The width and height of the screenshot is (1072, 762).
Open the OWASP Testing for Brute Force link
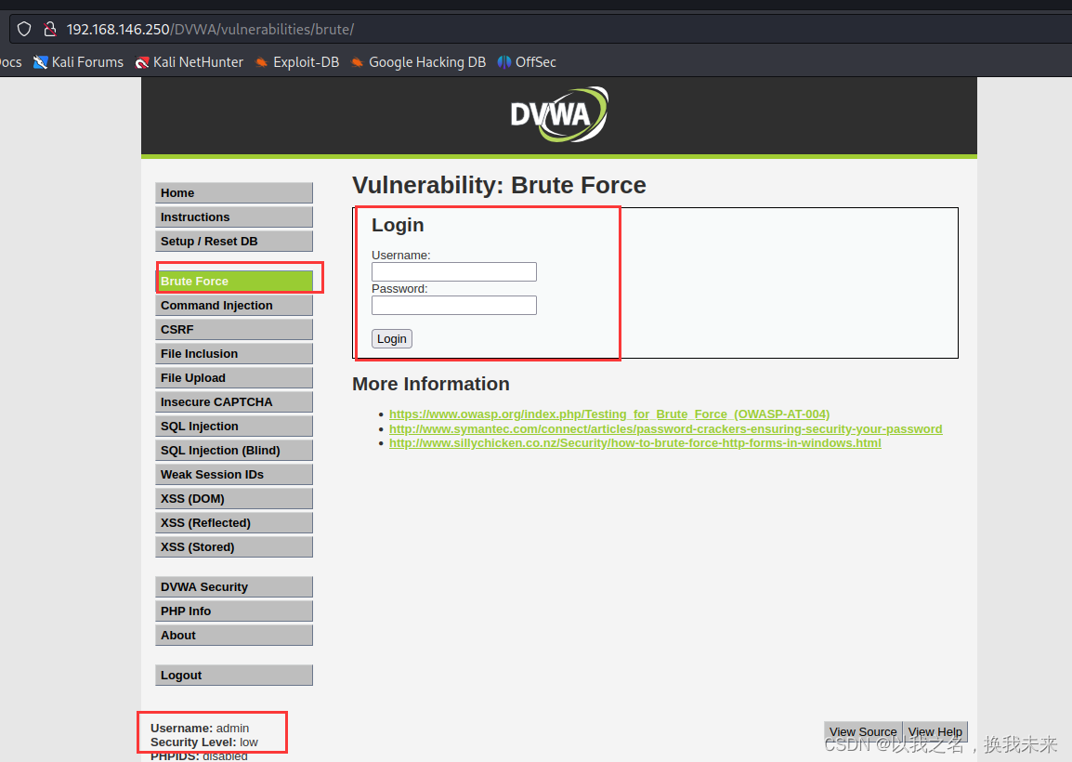(x=609, y=414)
